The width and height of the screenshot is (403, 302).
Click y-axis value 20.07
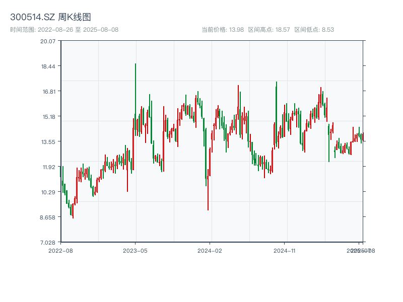point(48,41)
